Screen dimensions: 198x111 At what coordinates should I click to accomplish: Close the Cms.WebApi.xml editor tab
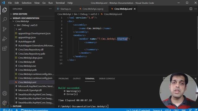point(135,9)
